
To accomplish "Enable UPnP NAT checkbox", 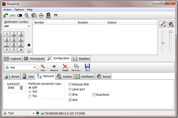I will 70,90.
